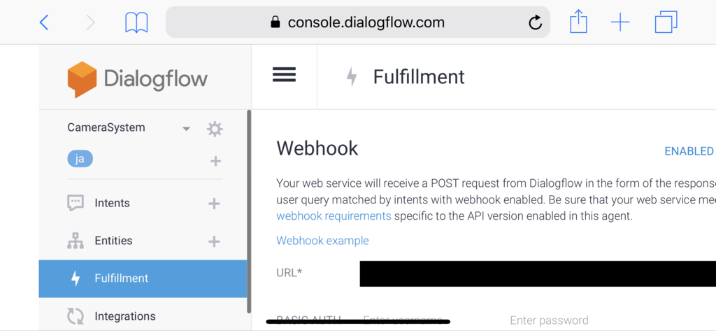Select the ja language badge
Viewport: 716px width, 331px height.
click(x=80, y=159)
